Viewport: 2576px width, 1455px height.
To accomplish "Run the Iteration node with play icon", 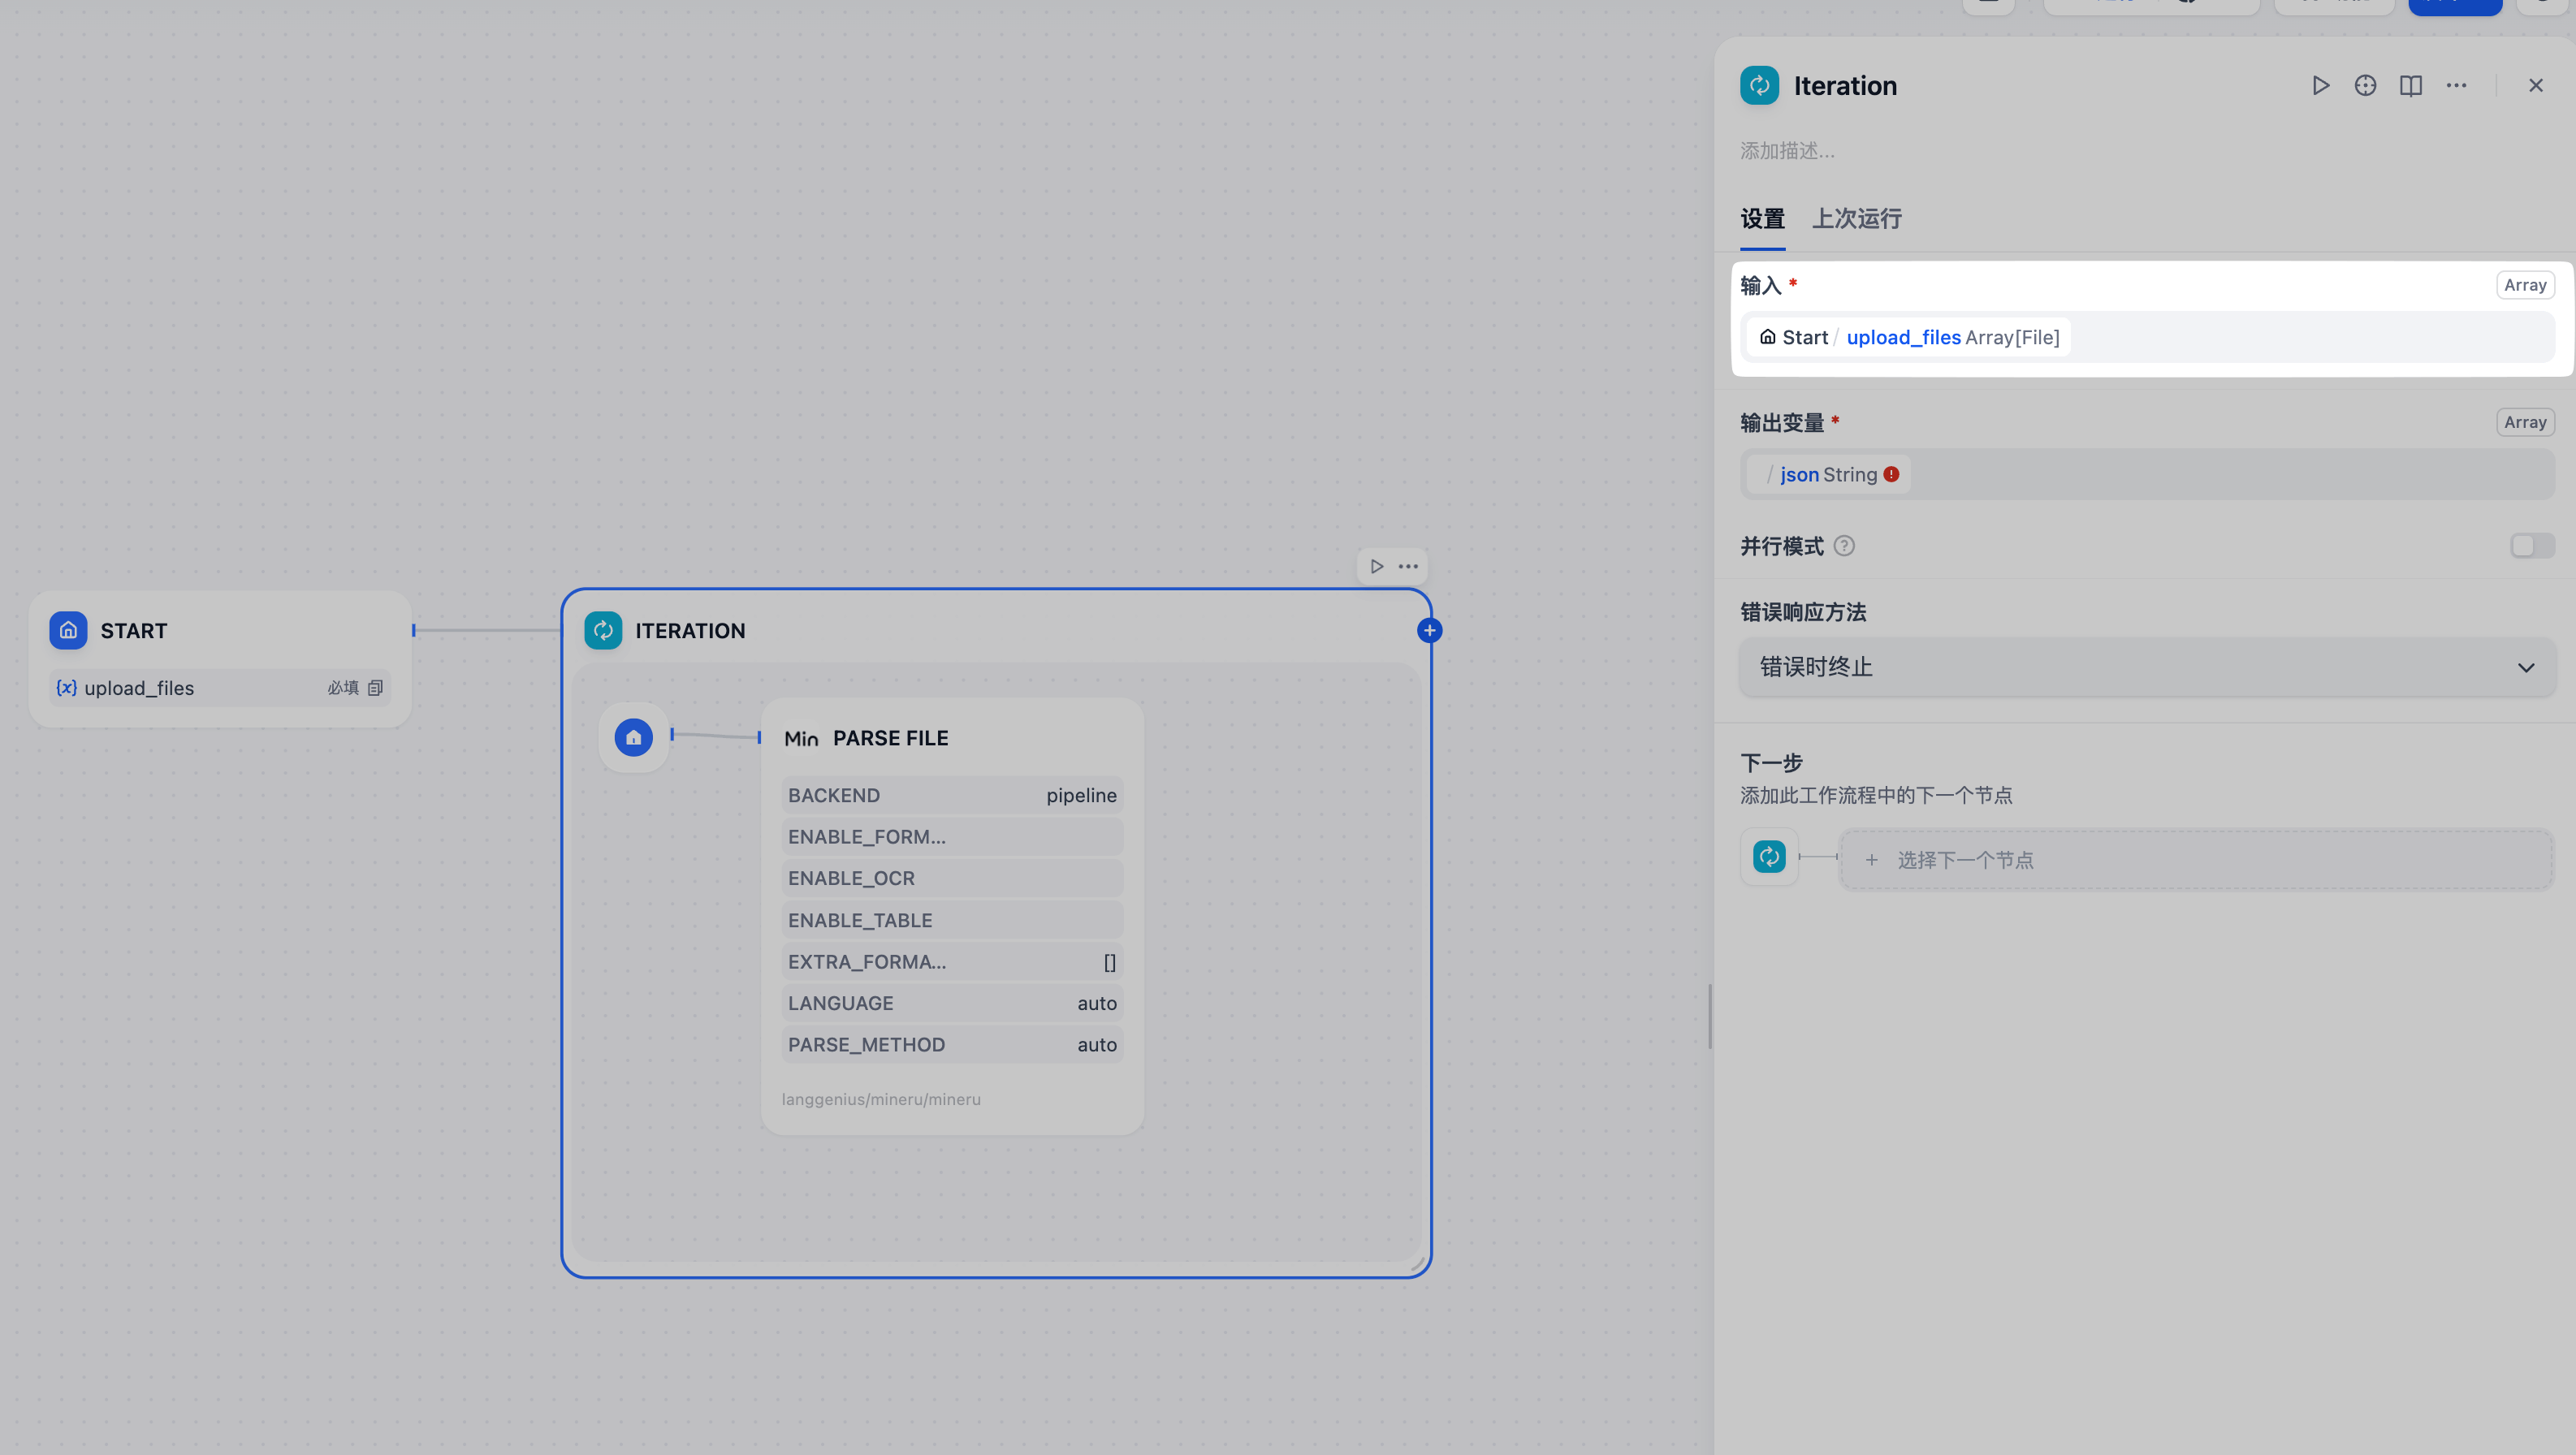I will click(2321, 86).
